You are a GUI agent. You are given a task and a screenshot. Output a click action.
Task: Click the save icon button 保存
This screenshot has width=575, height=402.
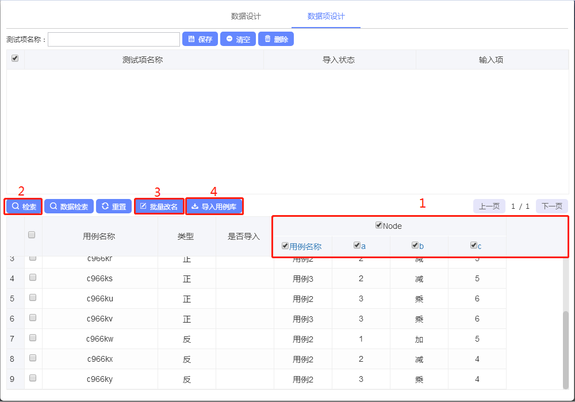[x=200, y=39]
